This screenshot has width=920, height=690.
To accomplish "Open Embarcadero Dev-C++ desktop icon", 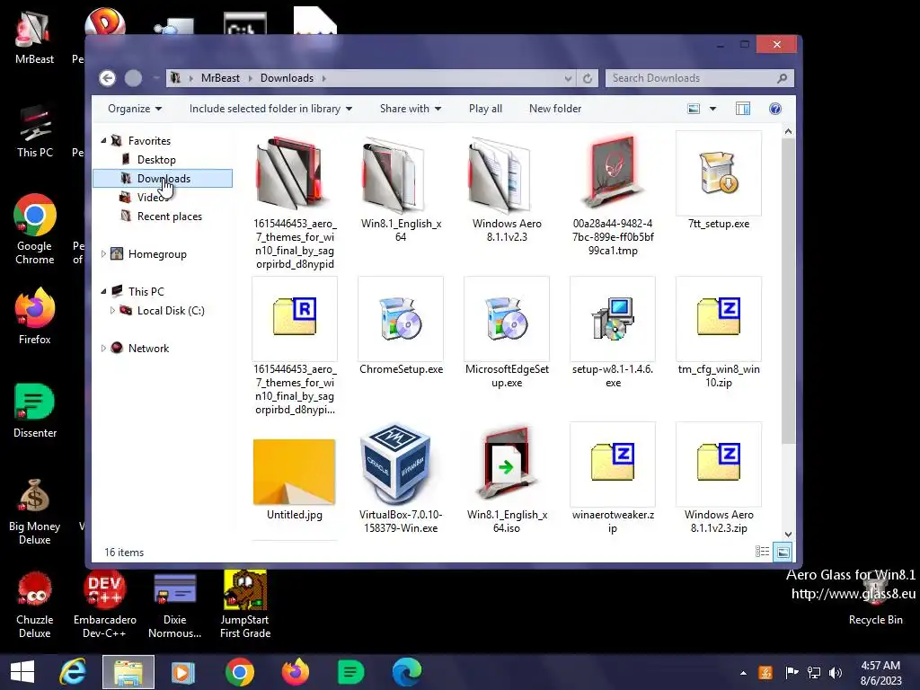I will (104, 605).
